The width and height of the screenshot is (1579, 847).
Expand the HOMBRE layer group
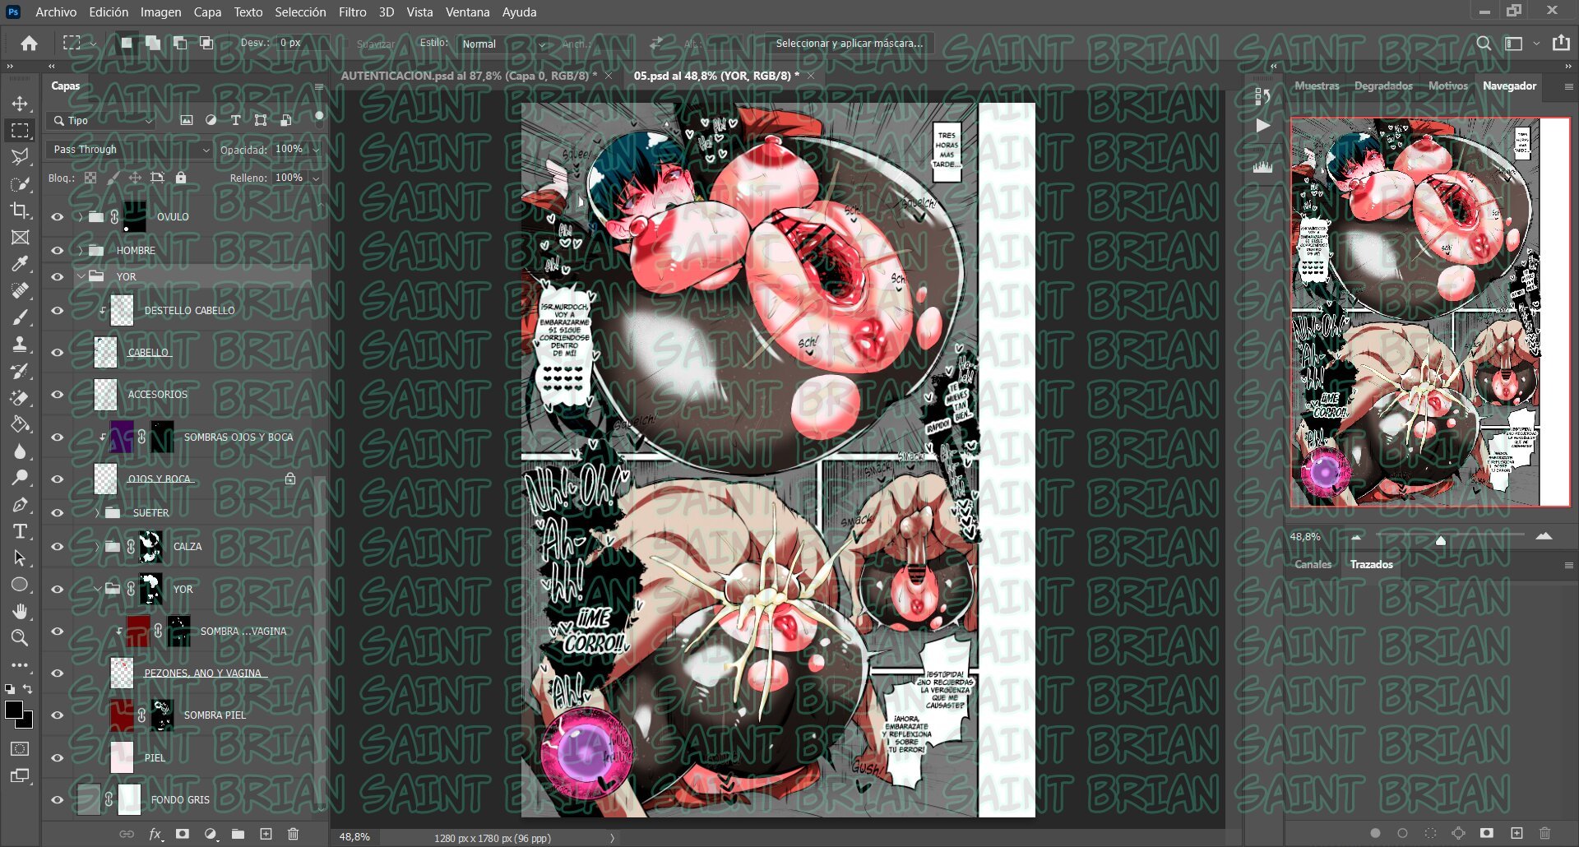coord(80,250)
